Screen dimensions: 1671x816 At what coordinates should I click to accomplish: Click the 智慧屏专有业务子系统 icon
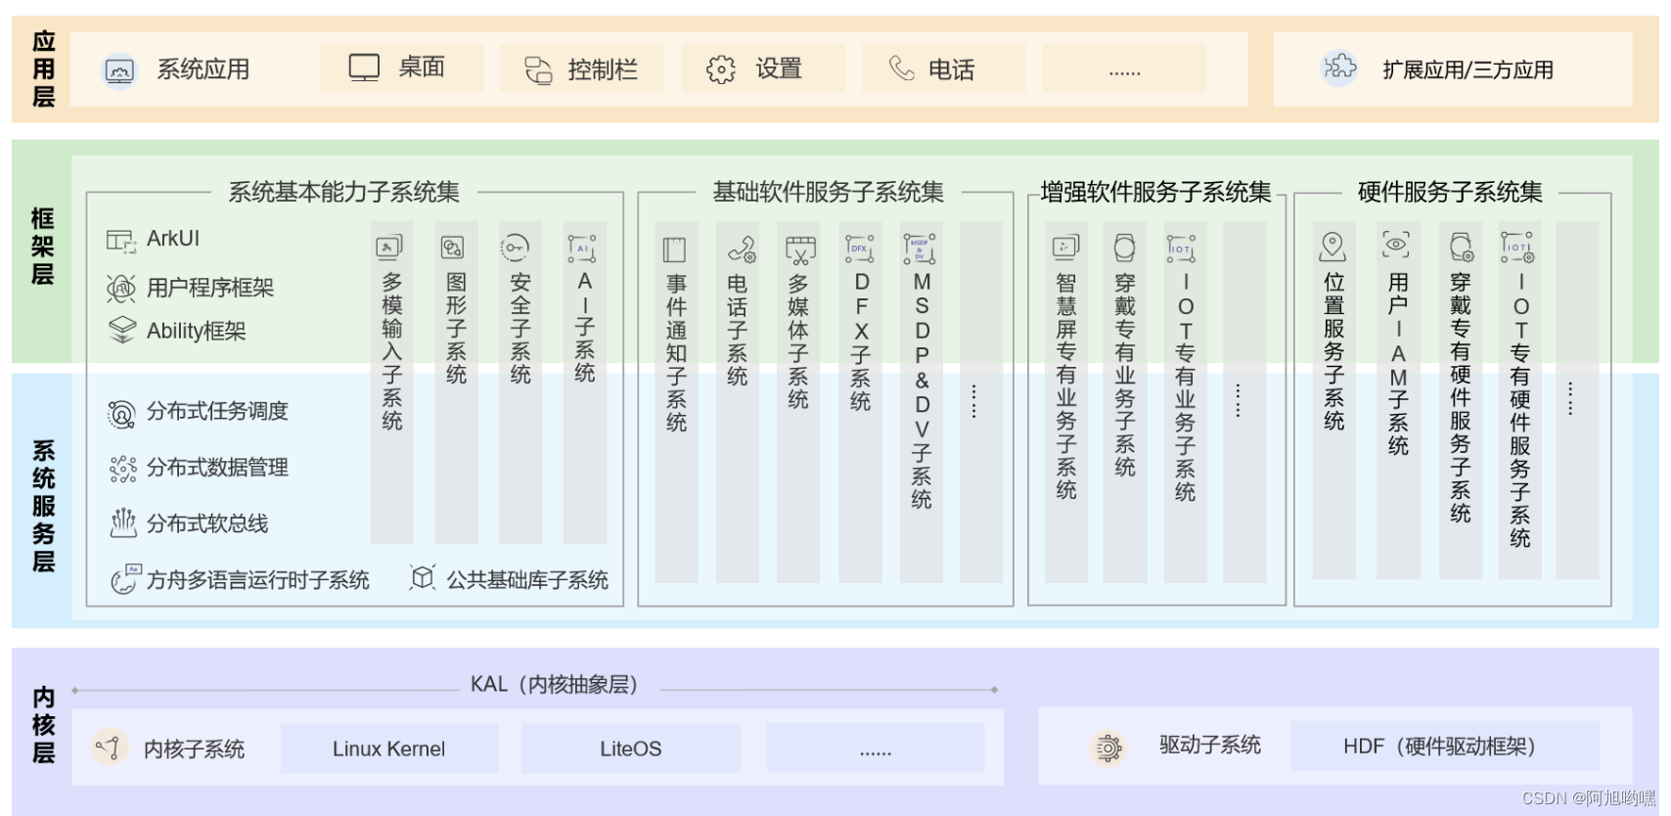[x=1065, y=247]
